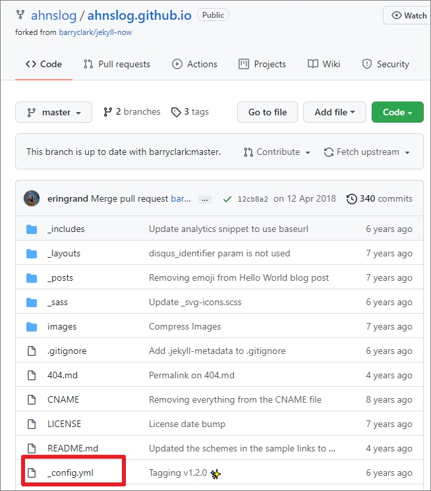Click the README.md file icon
Screen dimensions: 431x491
pos(32,448)
